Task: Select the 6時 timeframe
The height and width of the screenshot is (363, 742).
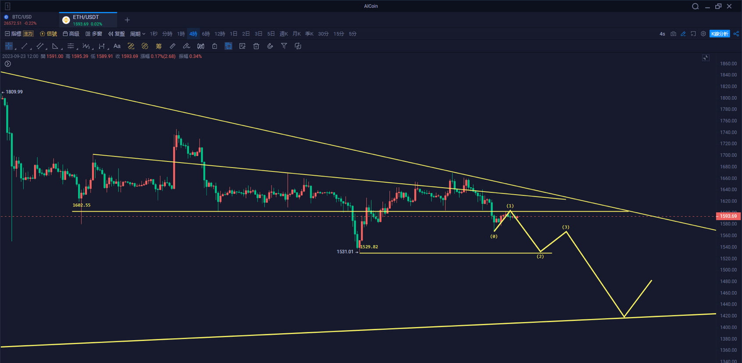Action: coord(206,34)
